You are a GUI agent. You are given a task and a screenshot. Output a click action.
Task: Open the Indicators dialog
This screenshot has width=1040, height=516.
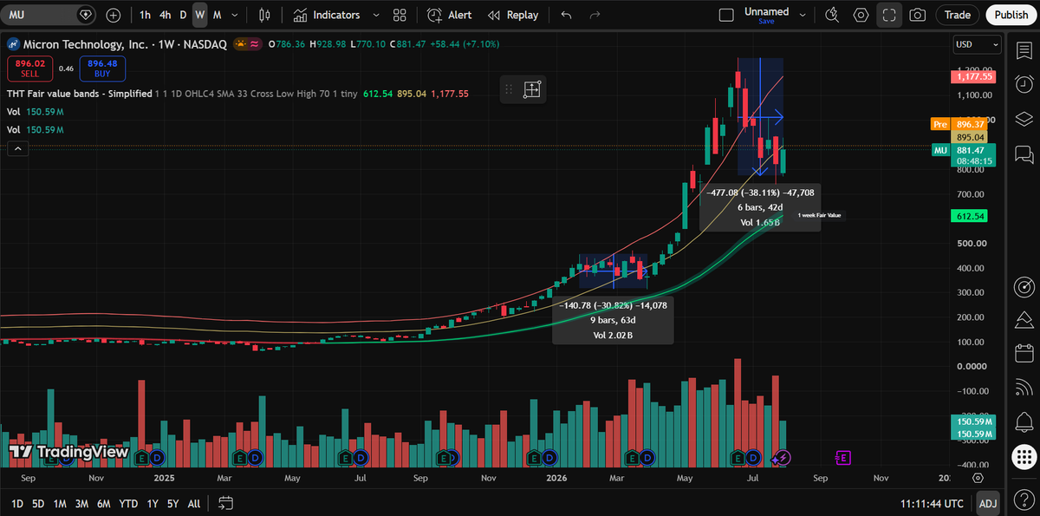click(326, 15)
